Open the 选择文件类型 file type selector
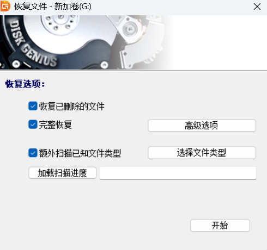Viewport: 267px width, 250px height. (202, 153)
